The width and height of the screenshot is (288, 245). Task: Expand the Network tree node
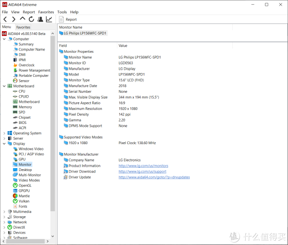click(x=4, y=222)
